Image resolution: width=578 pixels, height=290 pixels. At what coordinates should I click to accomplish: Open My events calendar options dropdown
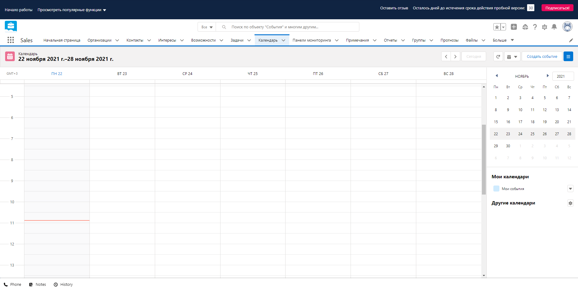point(570,189)
